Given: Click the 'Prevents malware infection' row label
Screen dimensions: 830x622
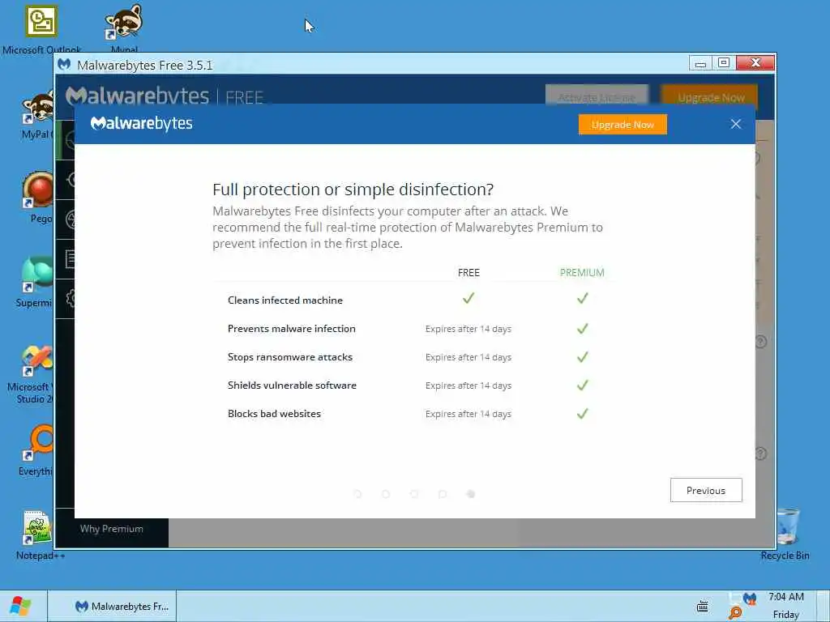Looking at the screenshot, I should pos(292,329).
